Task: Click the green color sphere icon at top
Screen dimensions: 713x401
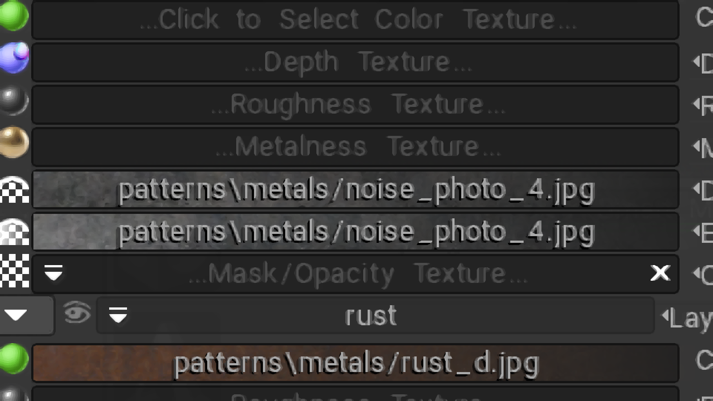Action: click(14, 16)
